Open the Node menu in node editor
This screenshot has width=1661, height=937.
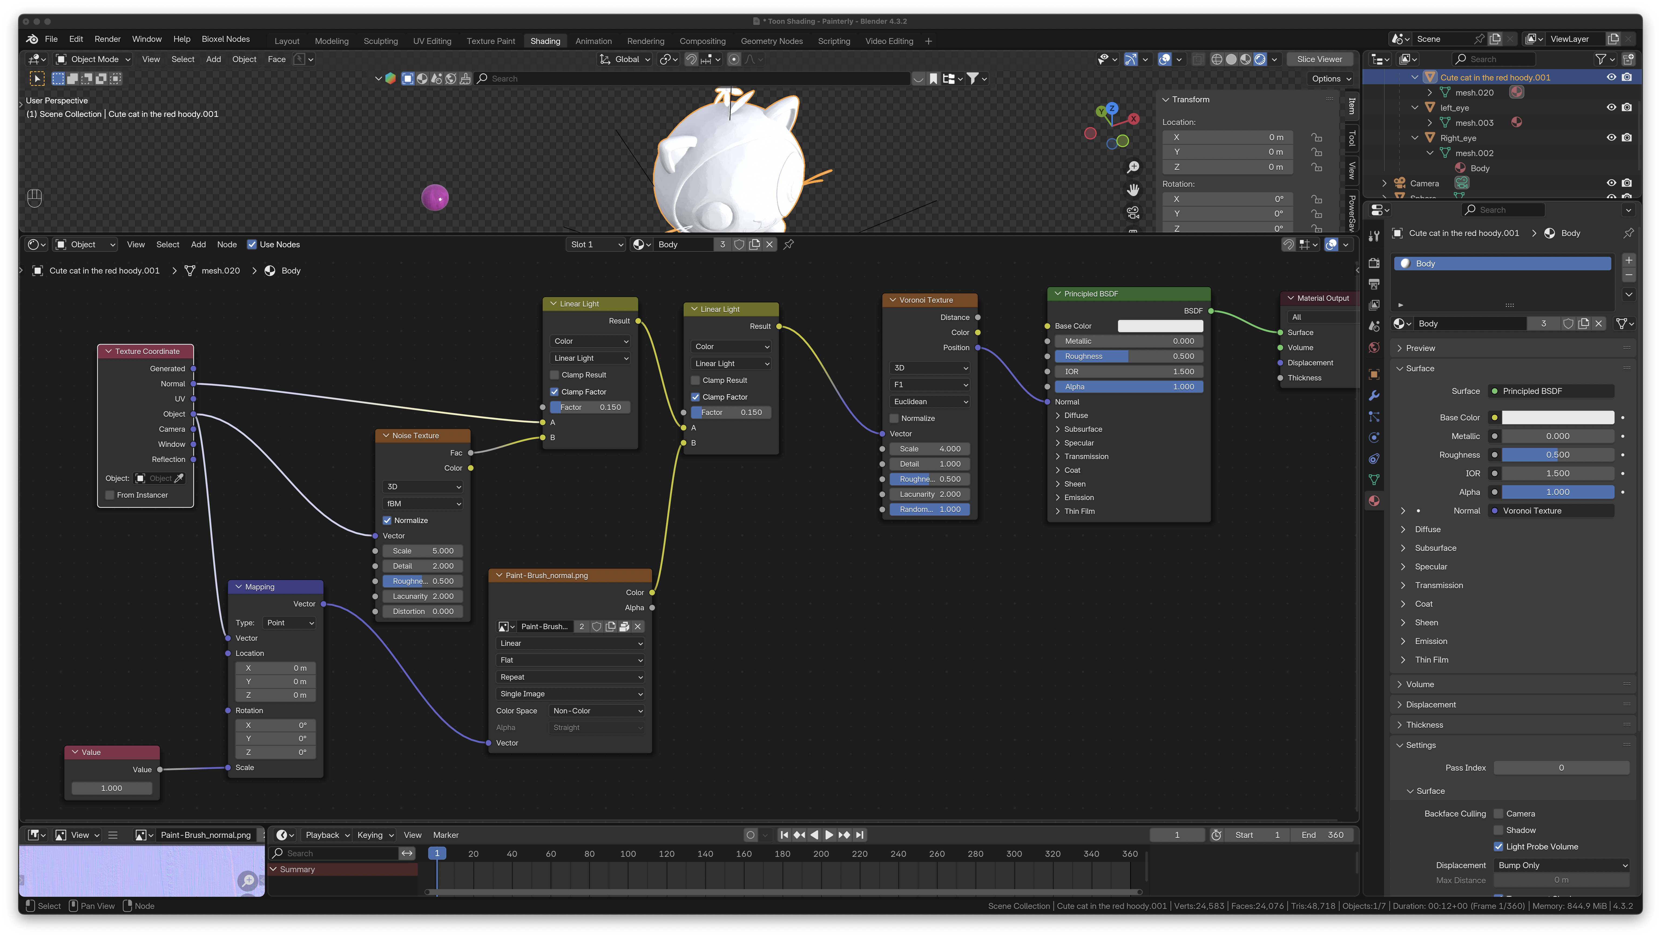tap(227, 244)
